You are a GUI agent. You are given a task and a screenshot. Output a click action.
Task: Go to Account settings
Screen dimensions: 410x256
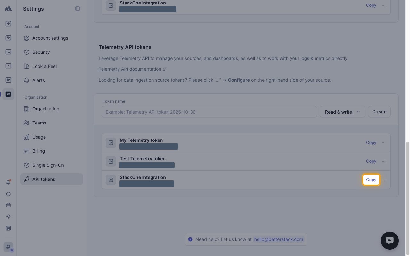52,38
